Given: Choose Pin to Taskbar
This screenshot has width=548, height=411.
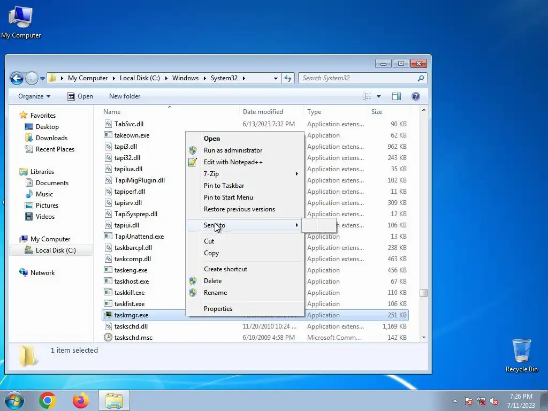Looking at the screenshot, I should 245,186.
